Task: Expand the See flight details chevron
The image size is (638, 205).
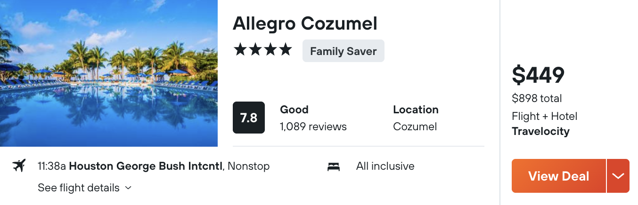Action: pos(128,188)
